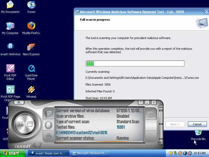The height and width of the screenshot is (157, 209).
Task: Click the tested files count 15981
Action: 121,127
